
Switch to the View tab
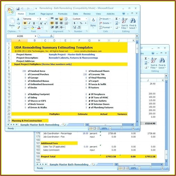tap(98, 14)
